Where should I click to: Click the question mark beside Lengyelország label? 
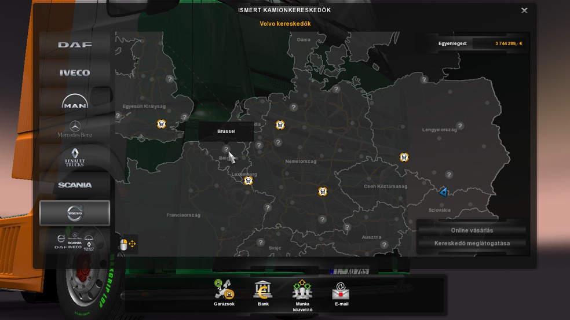click(x=460, y=126)
